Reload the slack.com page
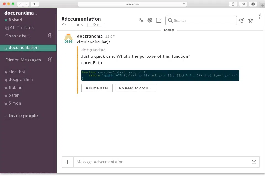Image resolution: width=265 pixels, height=176 pixels. [x=184, y=4]
